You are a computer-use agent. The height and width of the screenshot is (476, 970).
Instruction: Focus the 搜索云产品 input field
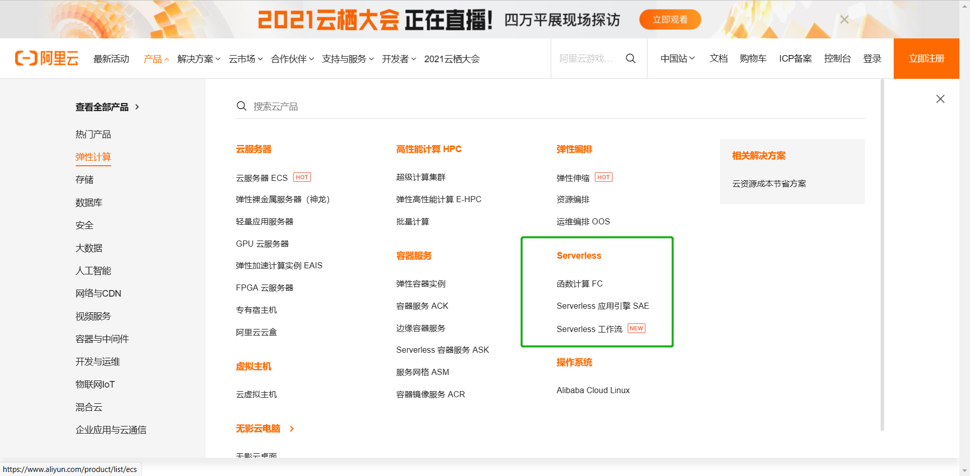click(x=558, y=107)
